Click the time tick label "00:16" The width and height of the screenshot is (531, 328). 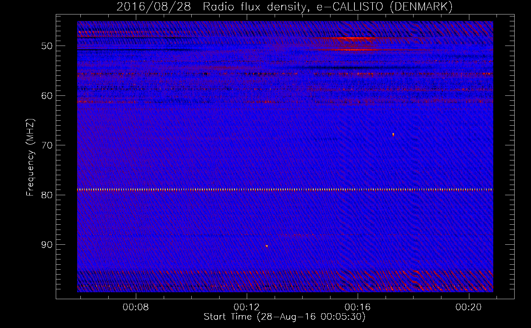357,307
